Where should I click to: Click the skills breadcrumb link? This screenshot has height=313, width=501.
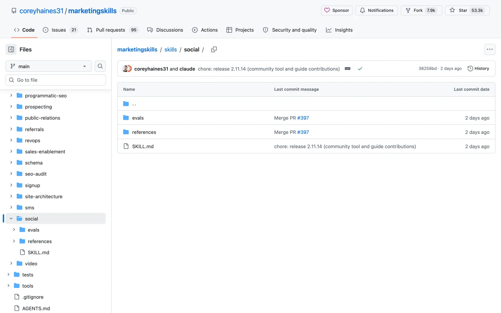[x=171, y=49]
